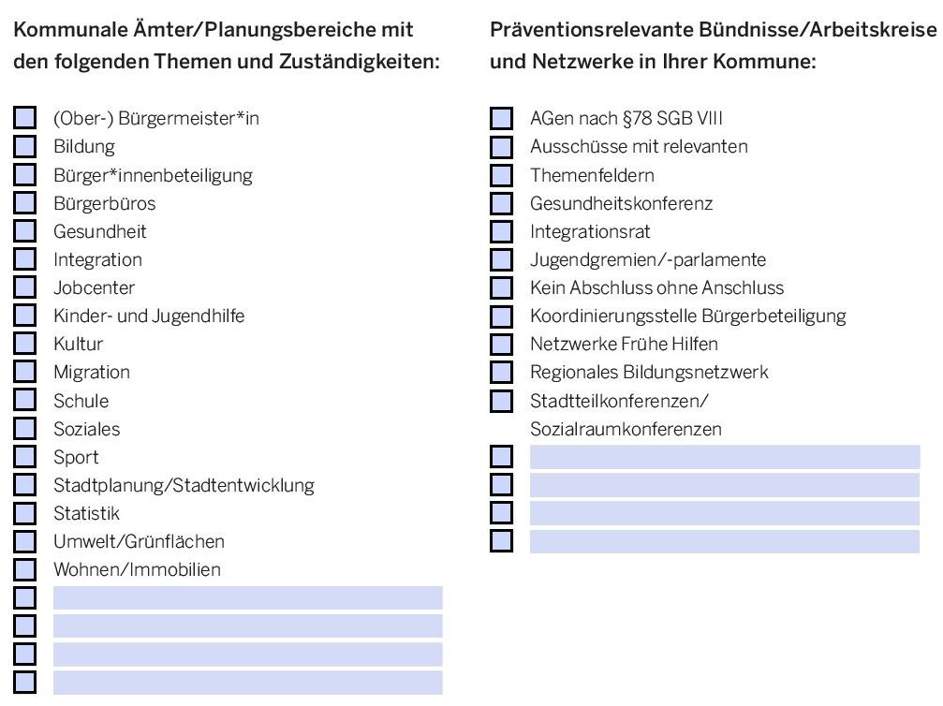Tick the Gesundheitskonferenz checkbox

pos(502,203)
